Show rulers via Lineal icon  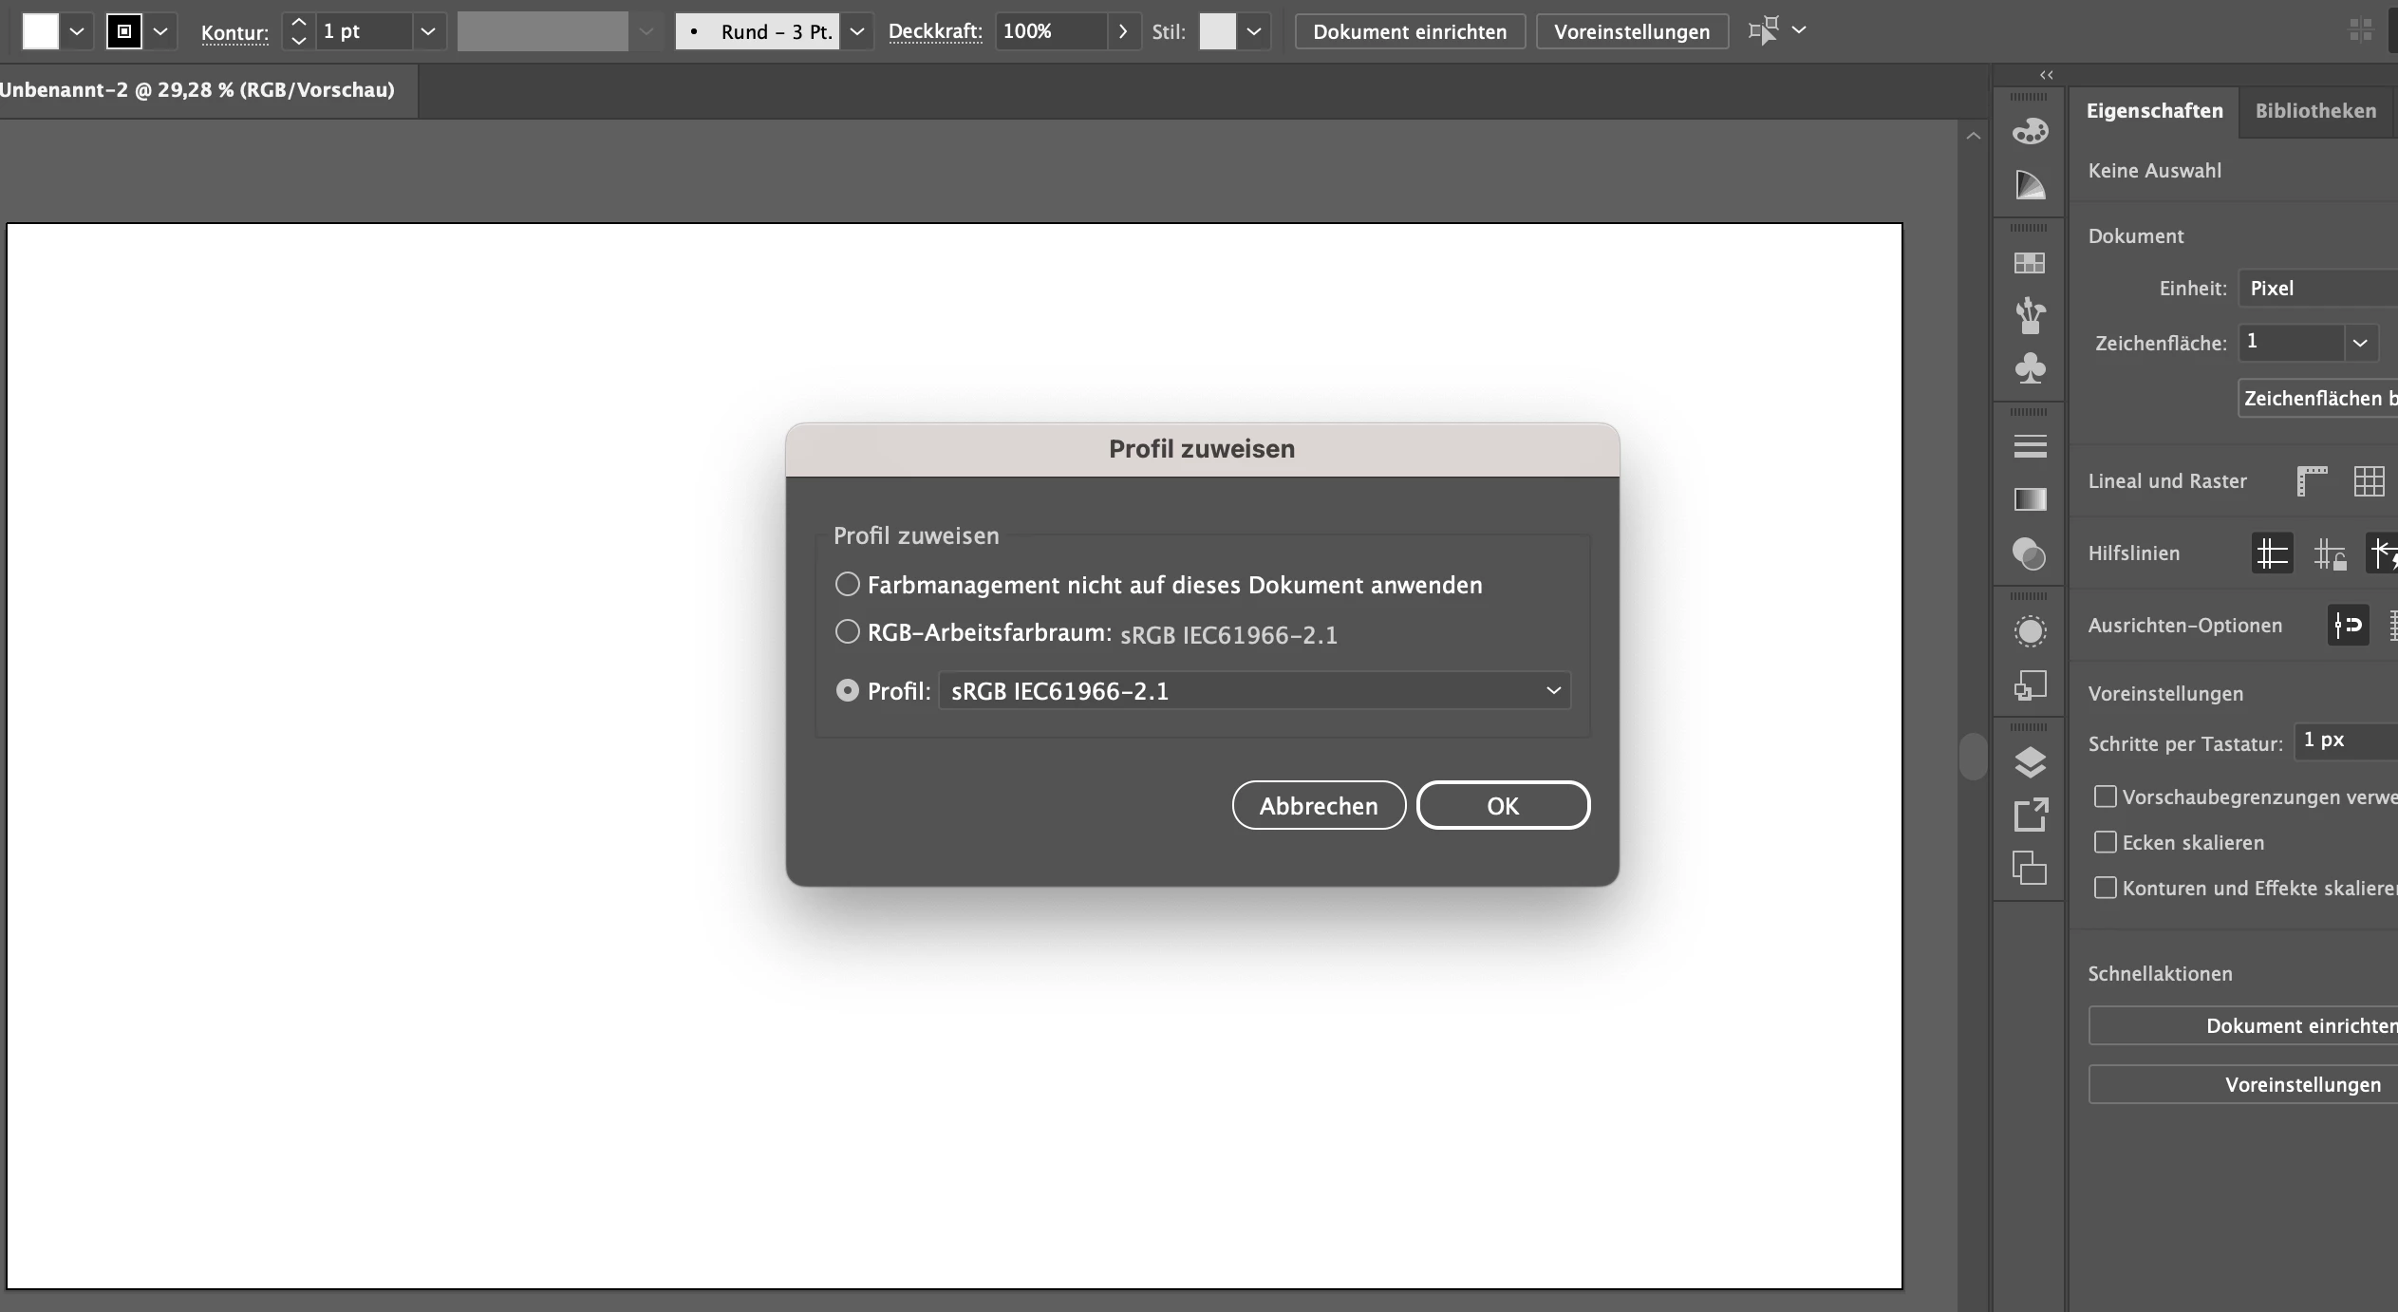click(x=2312, y=481)
